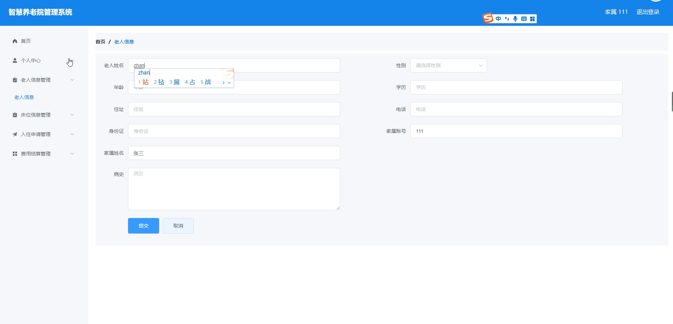Click the 智慧养老院管理系统 title
Screen dimensions: 673x324
click(x=40, y=12)
